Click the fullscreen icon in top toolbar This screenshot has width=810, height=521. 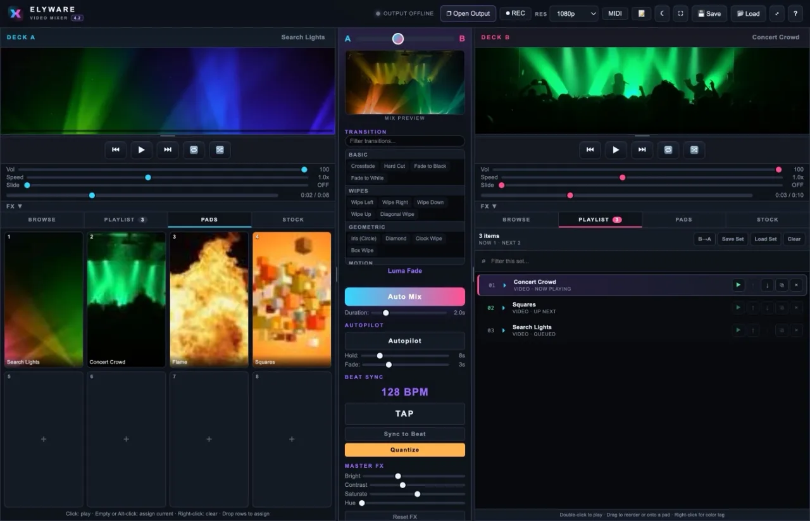tap(681, 13)
